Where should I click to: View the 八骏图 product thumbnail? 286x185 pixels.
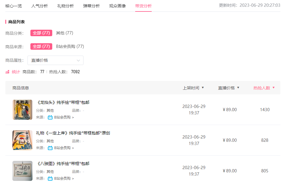tap(22, 171)
